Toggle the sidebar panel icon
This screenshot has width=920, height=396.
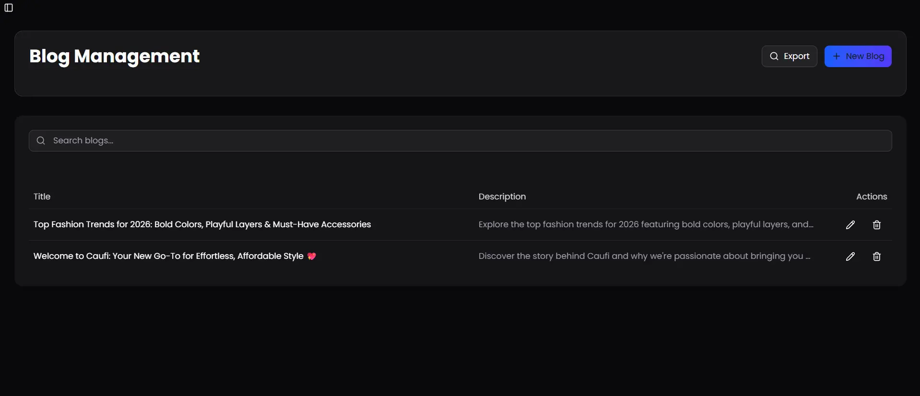tap(9, 8)
